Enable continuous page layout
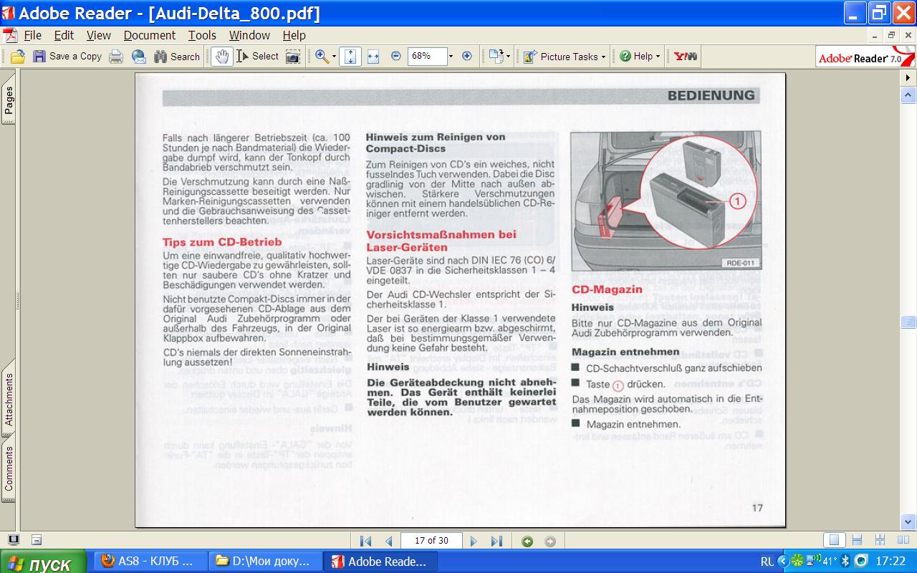The height and width of the screenshot is (573, 917). (x=856, y=541)
